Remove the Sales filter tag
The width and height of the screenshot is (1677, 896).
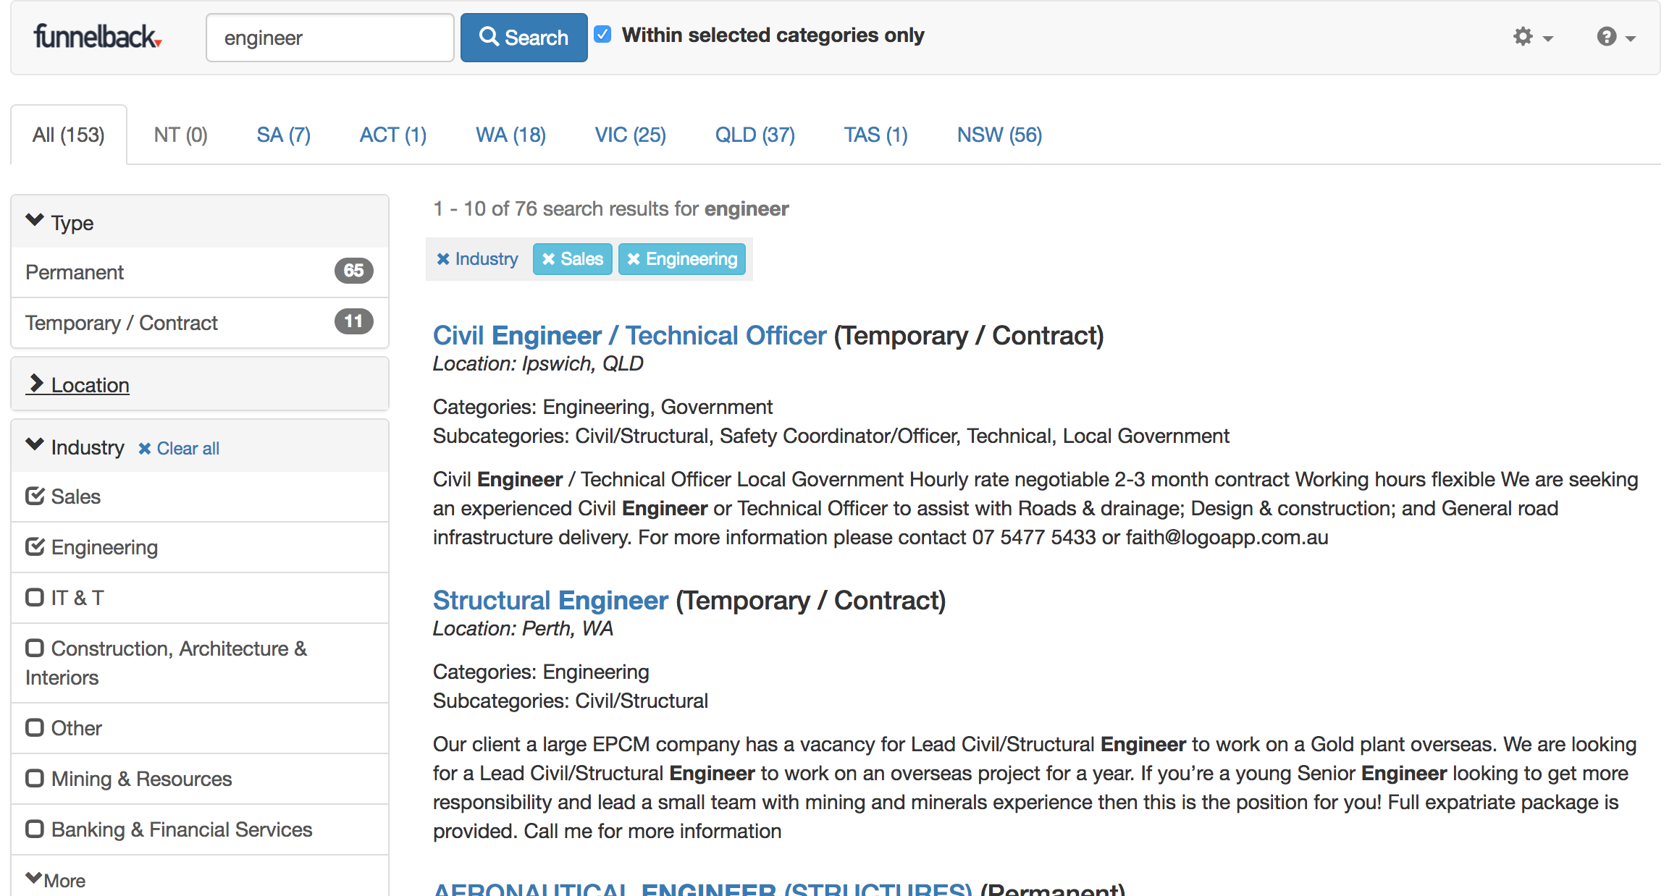(572, 259)
